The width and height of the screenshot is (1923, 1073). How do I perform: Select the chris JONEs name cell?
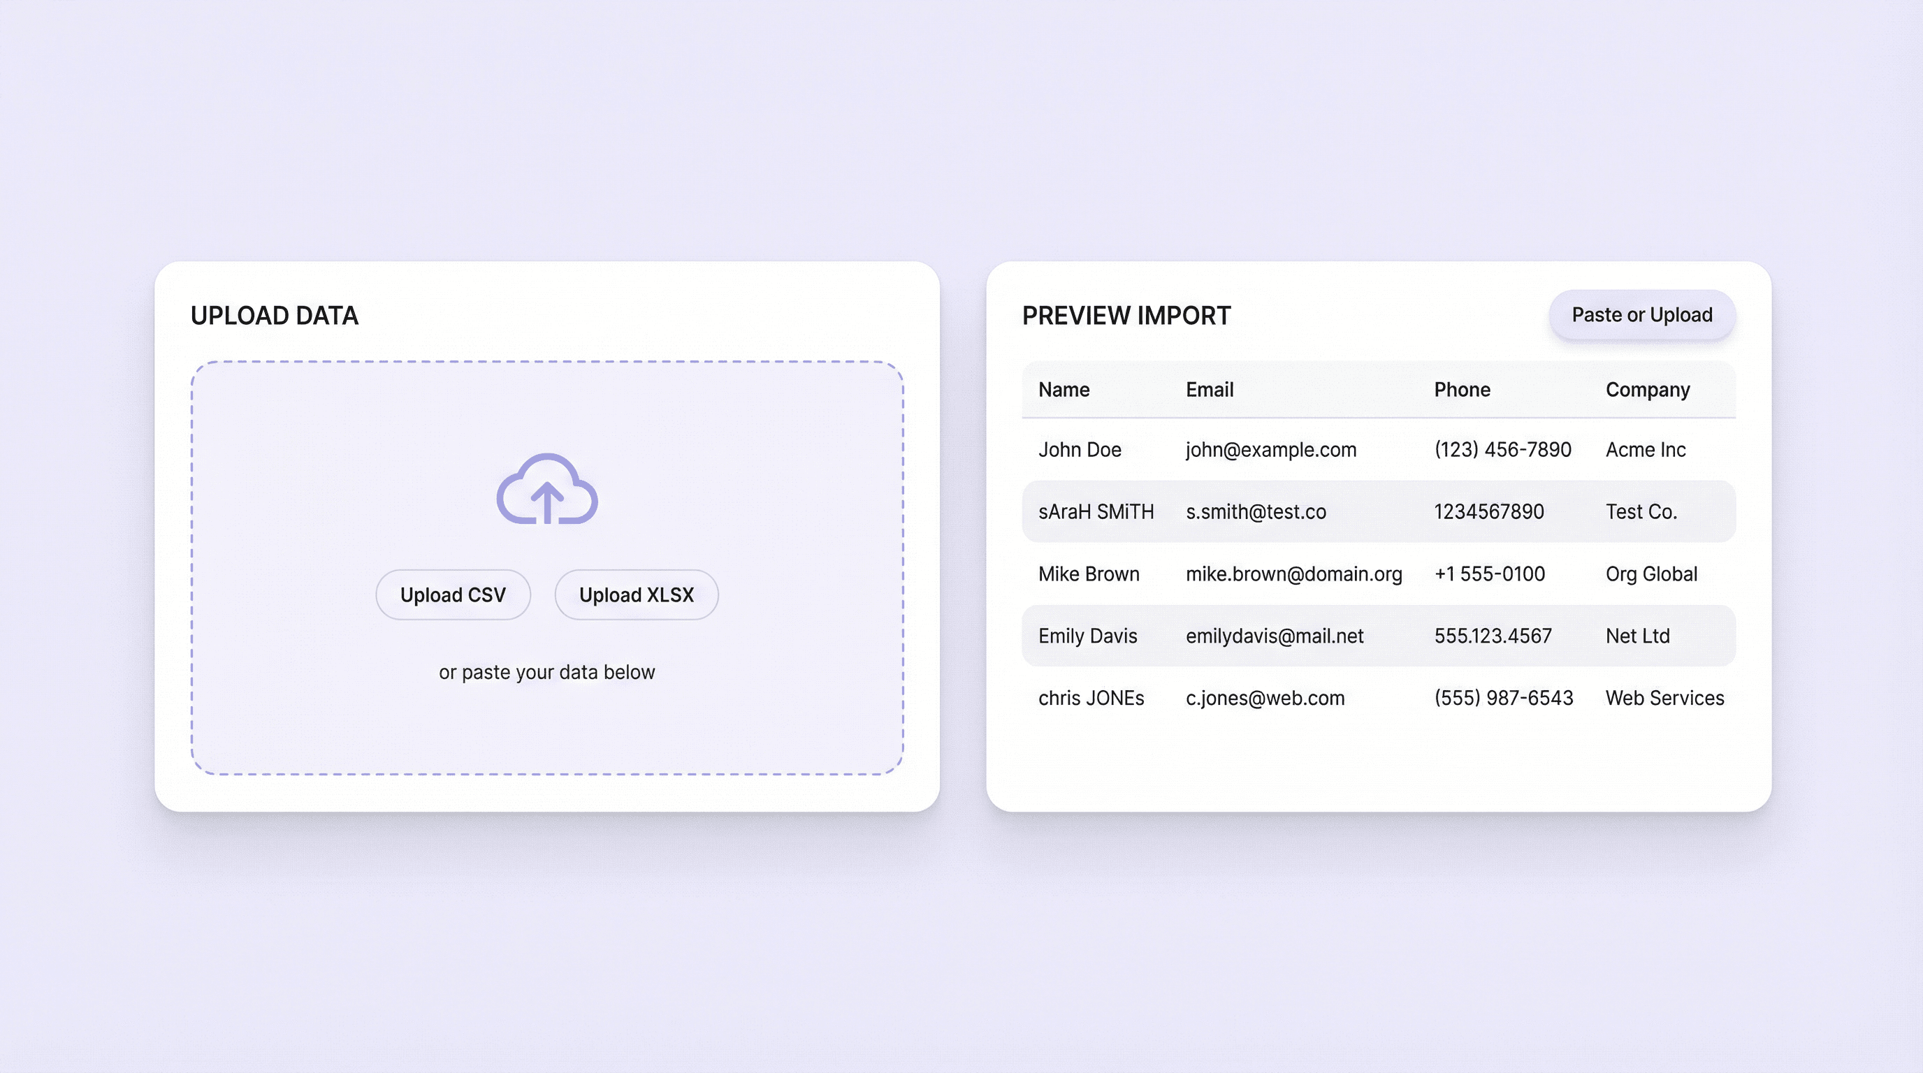pos(1091,699)
